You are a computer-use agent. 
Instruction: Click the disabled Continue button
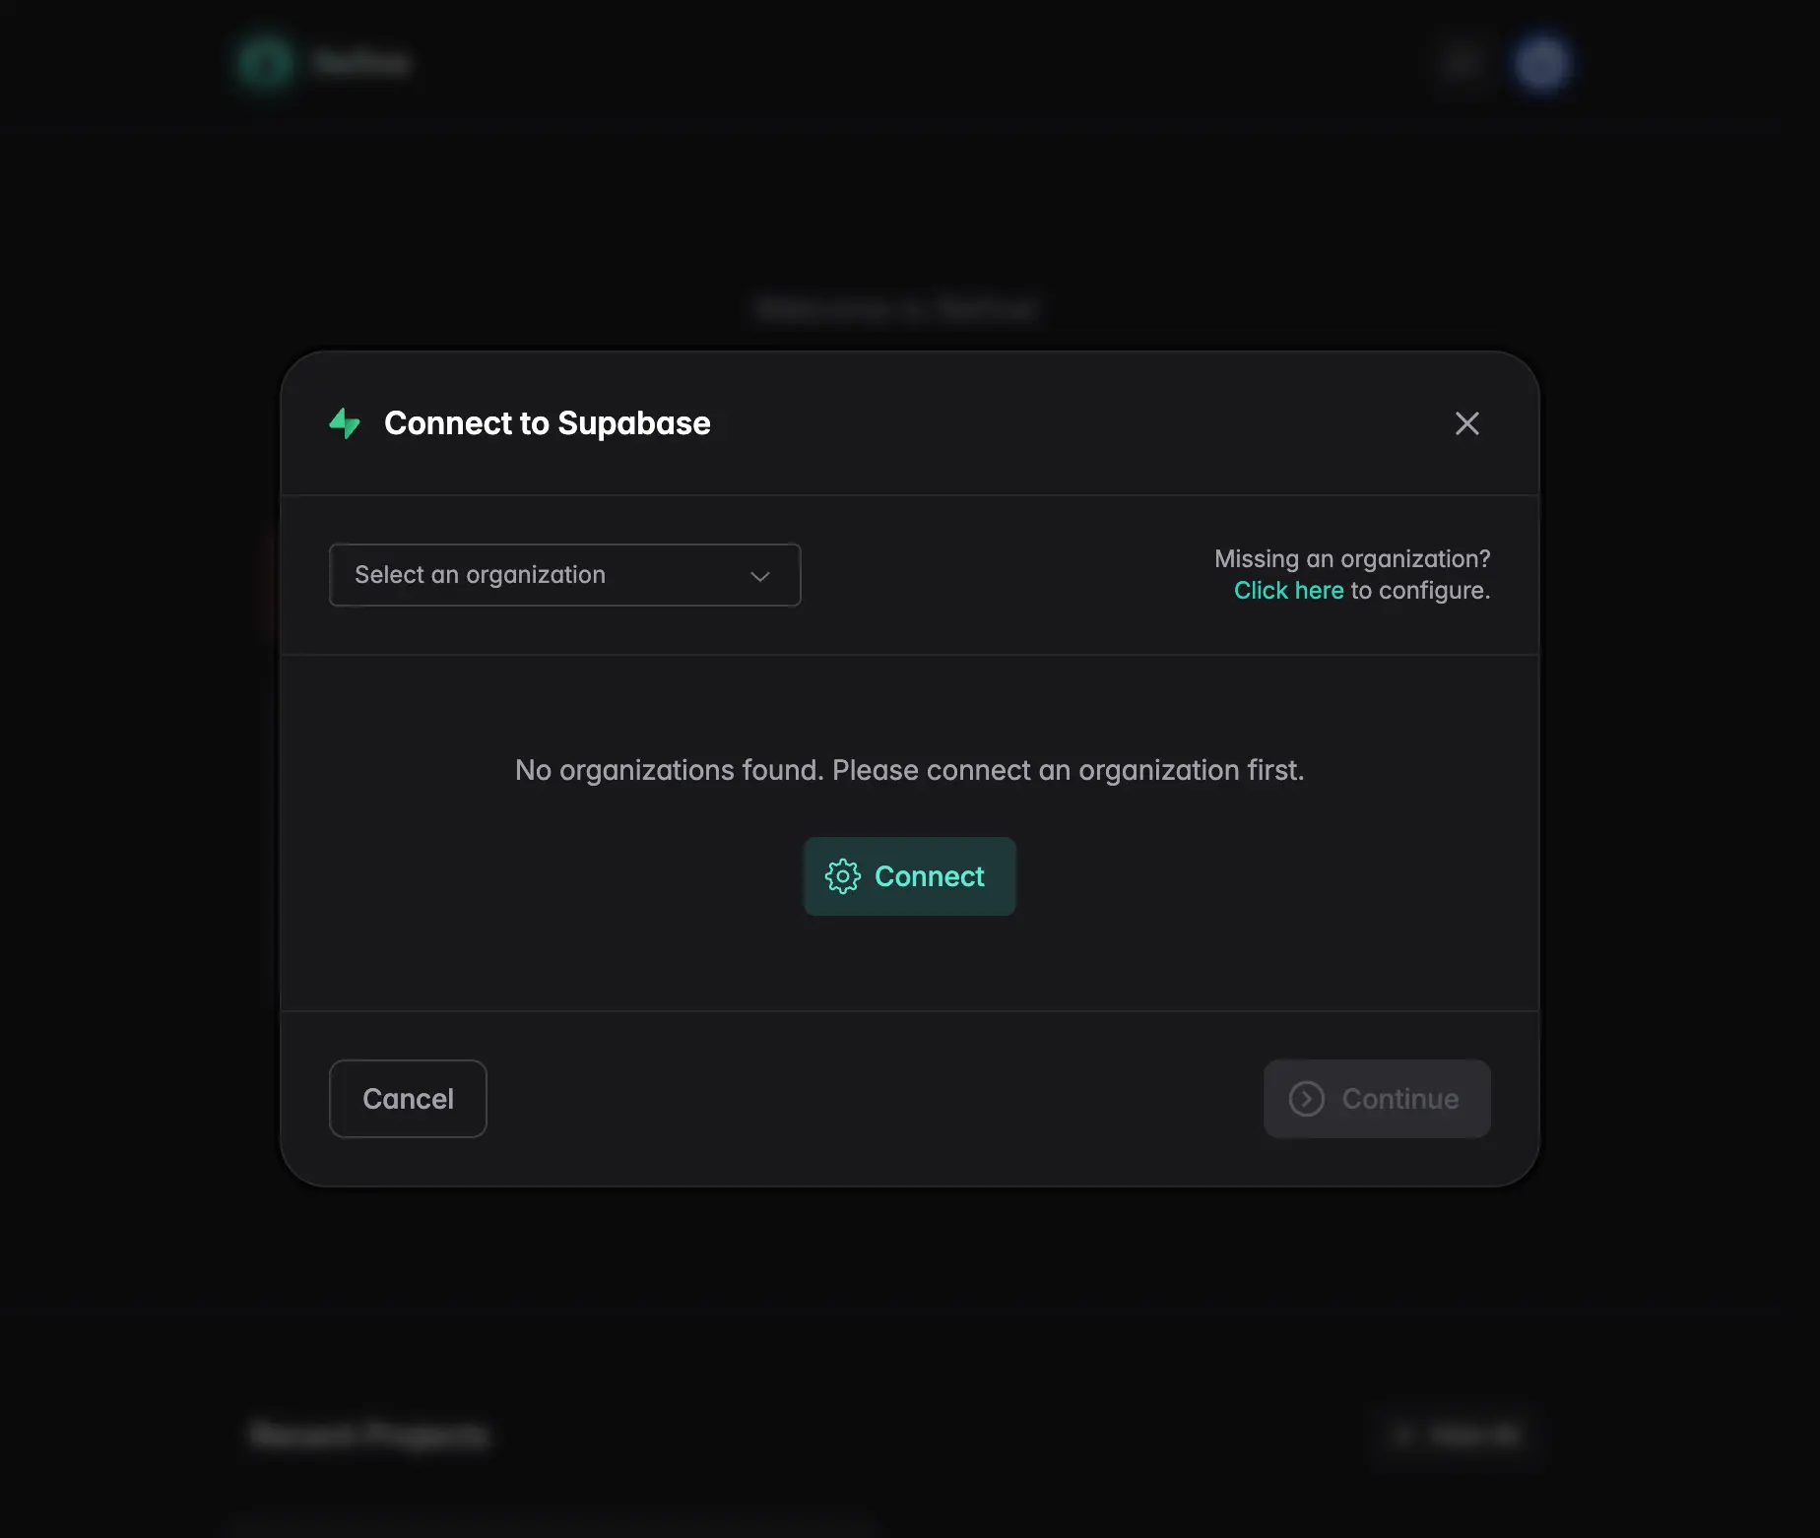[1376, 1099]
